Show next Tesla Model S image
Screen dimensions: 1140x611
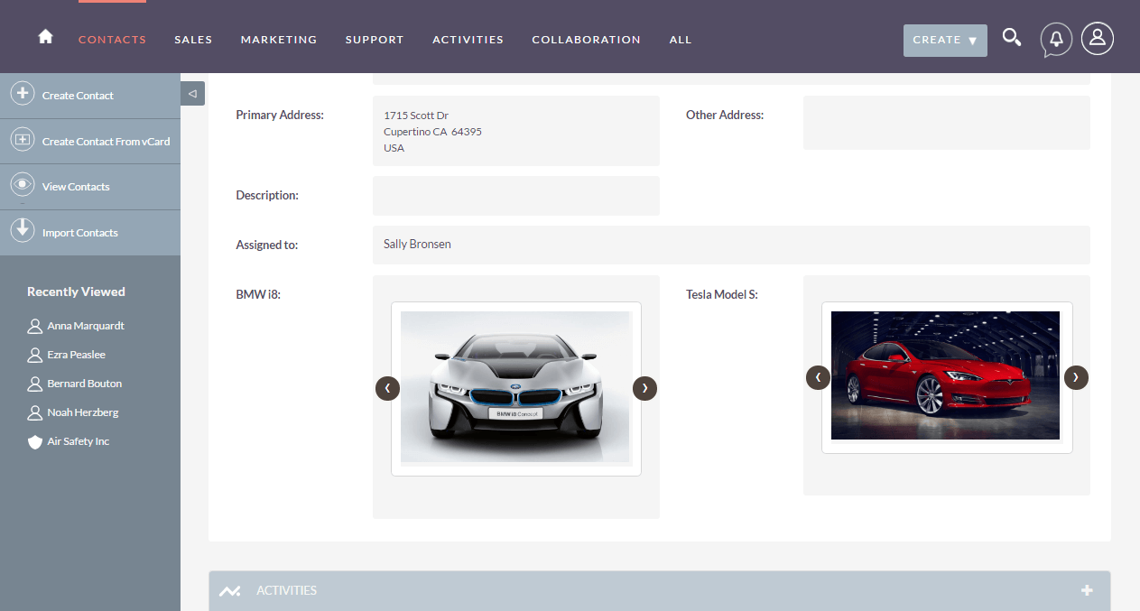pos(1076,377)
